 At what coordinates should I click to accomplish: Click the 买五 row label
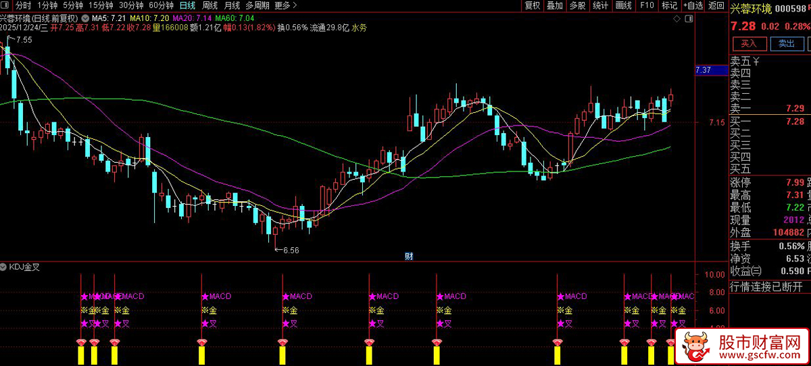coord(741,169)
